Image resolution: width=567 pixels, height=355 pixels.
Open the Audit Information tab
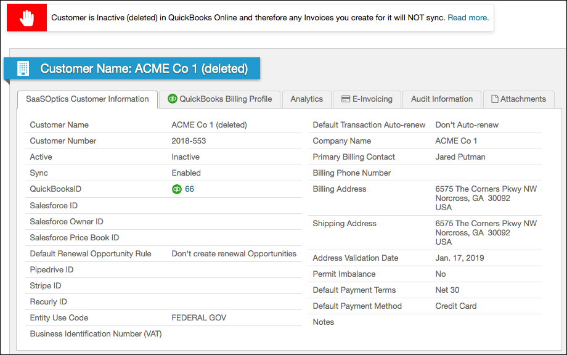(441, 99)
